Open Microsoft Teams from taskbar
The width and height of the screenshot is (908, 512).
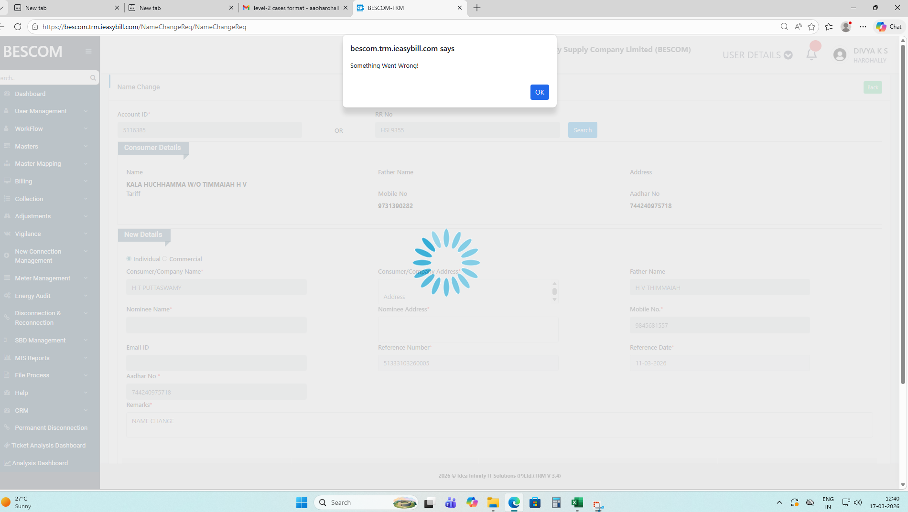coord(450,502)
